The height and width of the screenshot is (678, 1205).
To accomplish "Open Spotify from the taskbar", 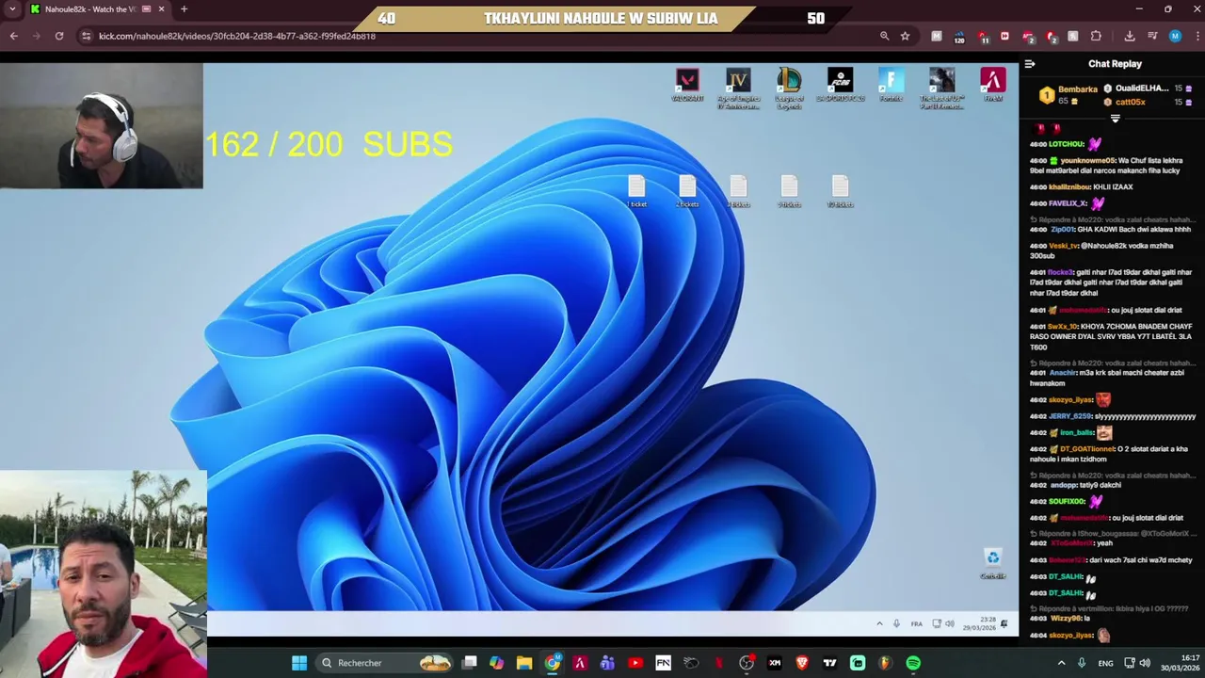I will (x=913, y=663).
